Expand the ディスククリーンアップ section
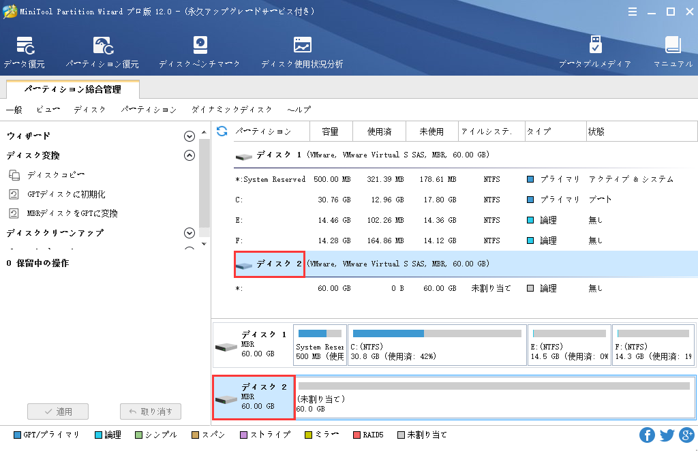 point(189,233)
